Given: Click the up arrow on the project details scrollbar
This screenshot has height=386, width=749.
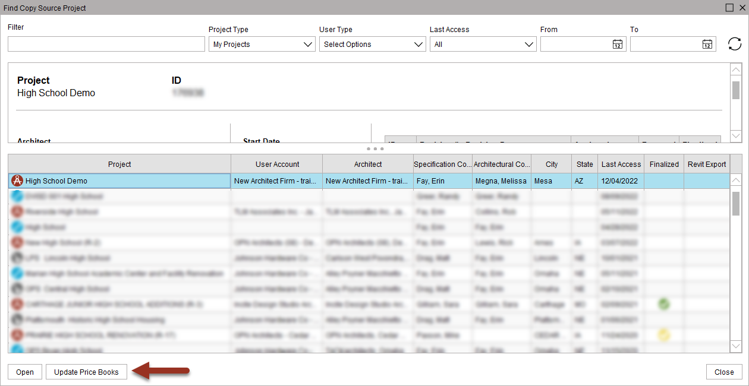Looking at the screenshot, I should 736,69.
